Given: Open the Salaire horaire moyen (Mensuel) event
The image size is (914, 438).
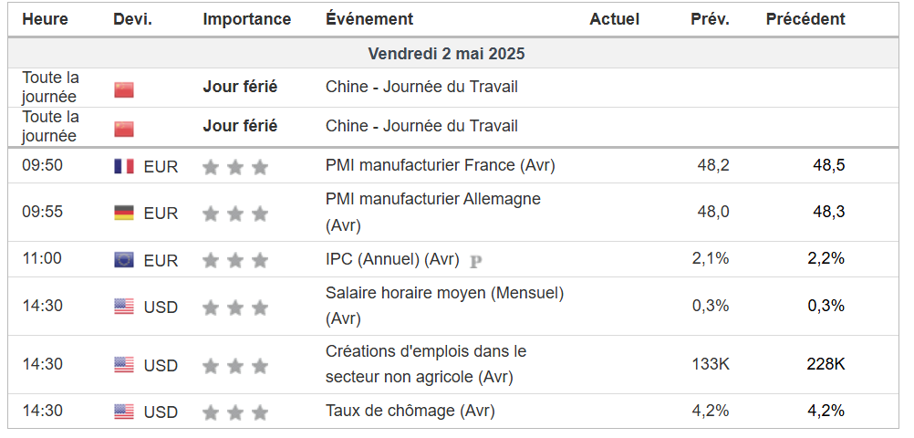Looking at the screenshot, I should 444,293.
